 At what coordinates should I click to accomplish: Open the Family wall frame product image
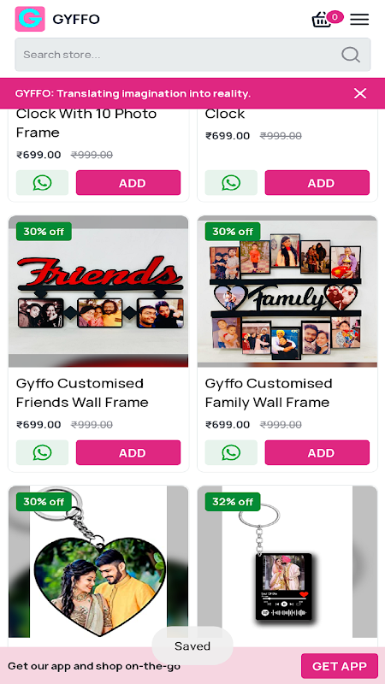coord(287,292)
